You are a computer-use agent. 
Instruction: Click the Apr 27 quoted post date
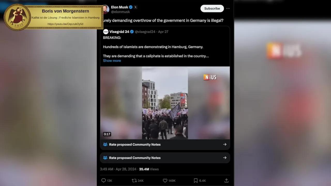tap(163, 32)
